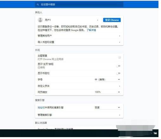Click the 其他人 section heading
This screenshot has height=139, width=161.
39,12
